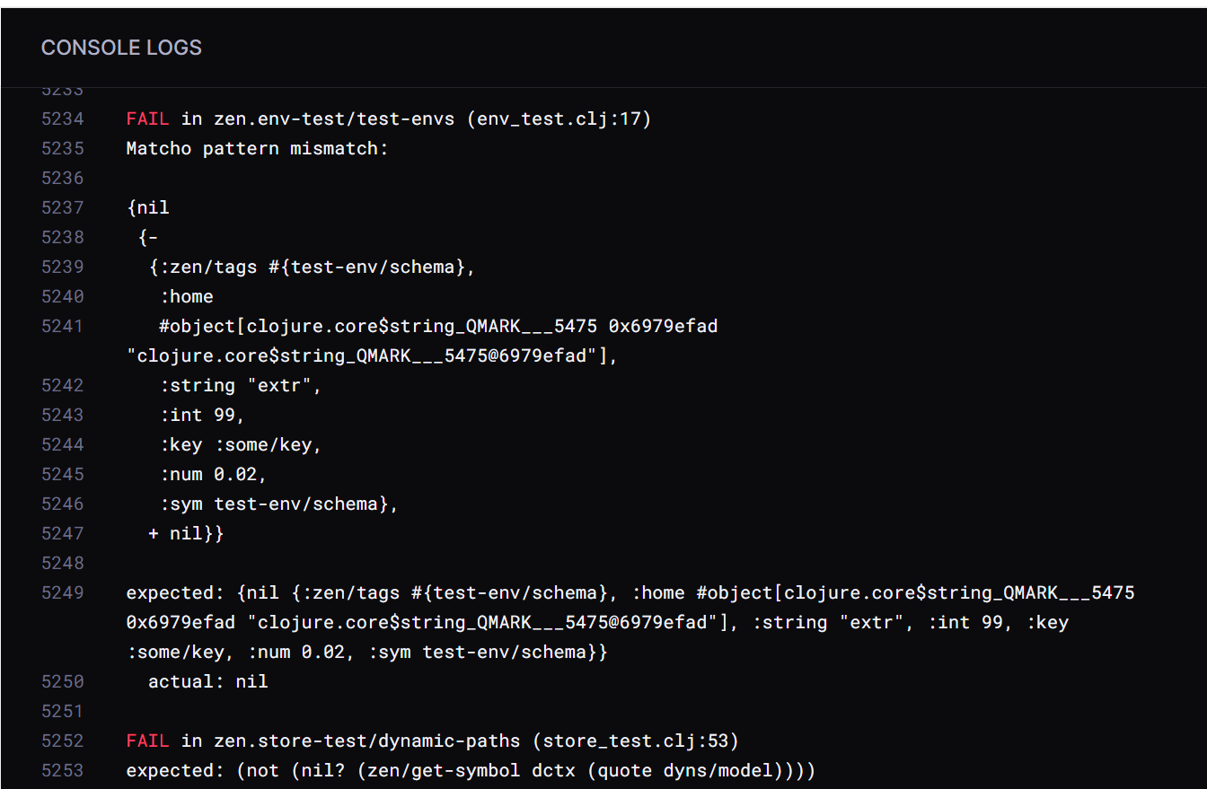Click the ":num 0.02," log line

[213, 474]
